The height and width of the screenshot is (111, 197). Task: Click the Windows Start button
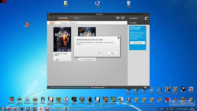click(3, 109)
